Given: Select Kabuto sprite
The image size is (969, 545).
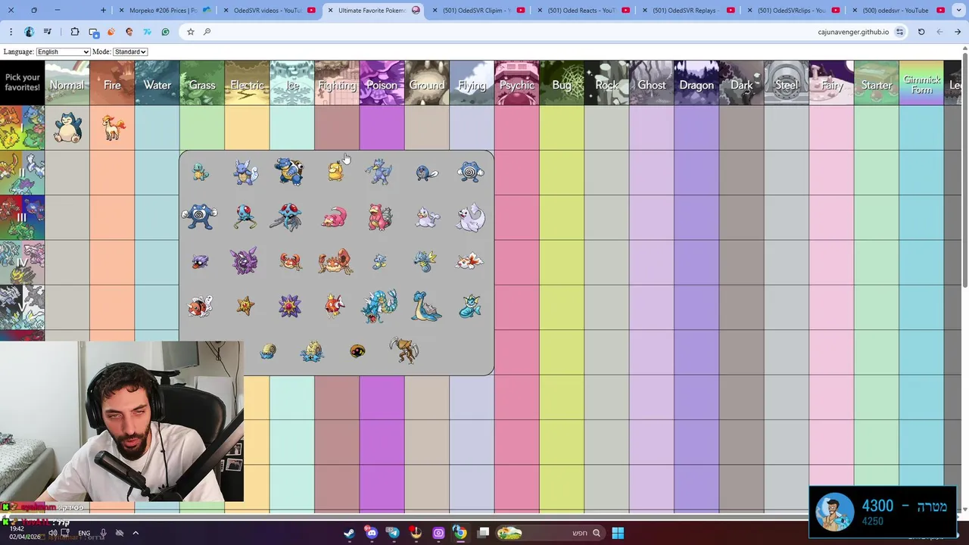Looking at the screenshot, I should (x=357, y=351).
